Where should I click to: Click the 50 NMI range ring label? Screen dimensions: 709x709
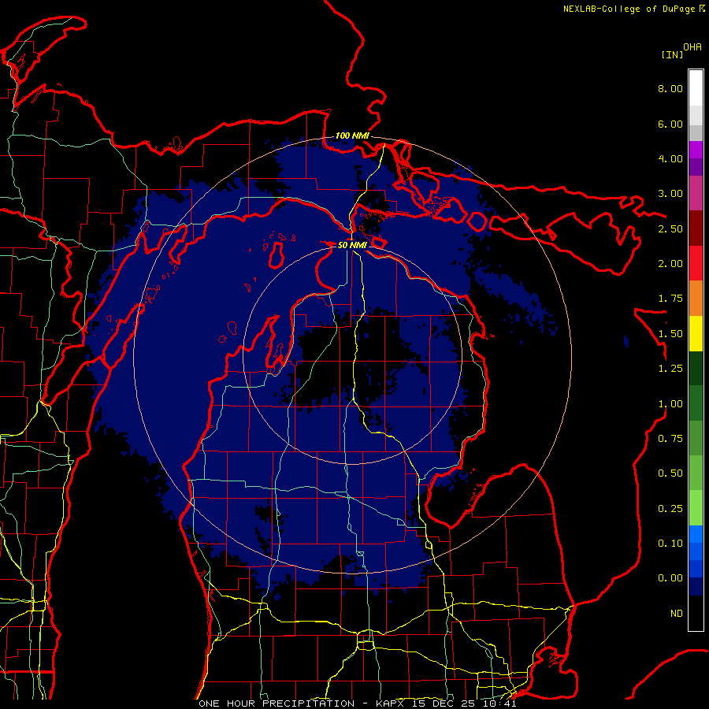click(352, 245)
